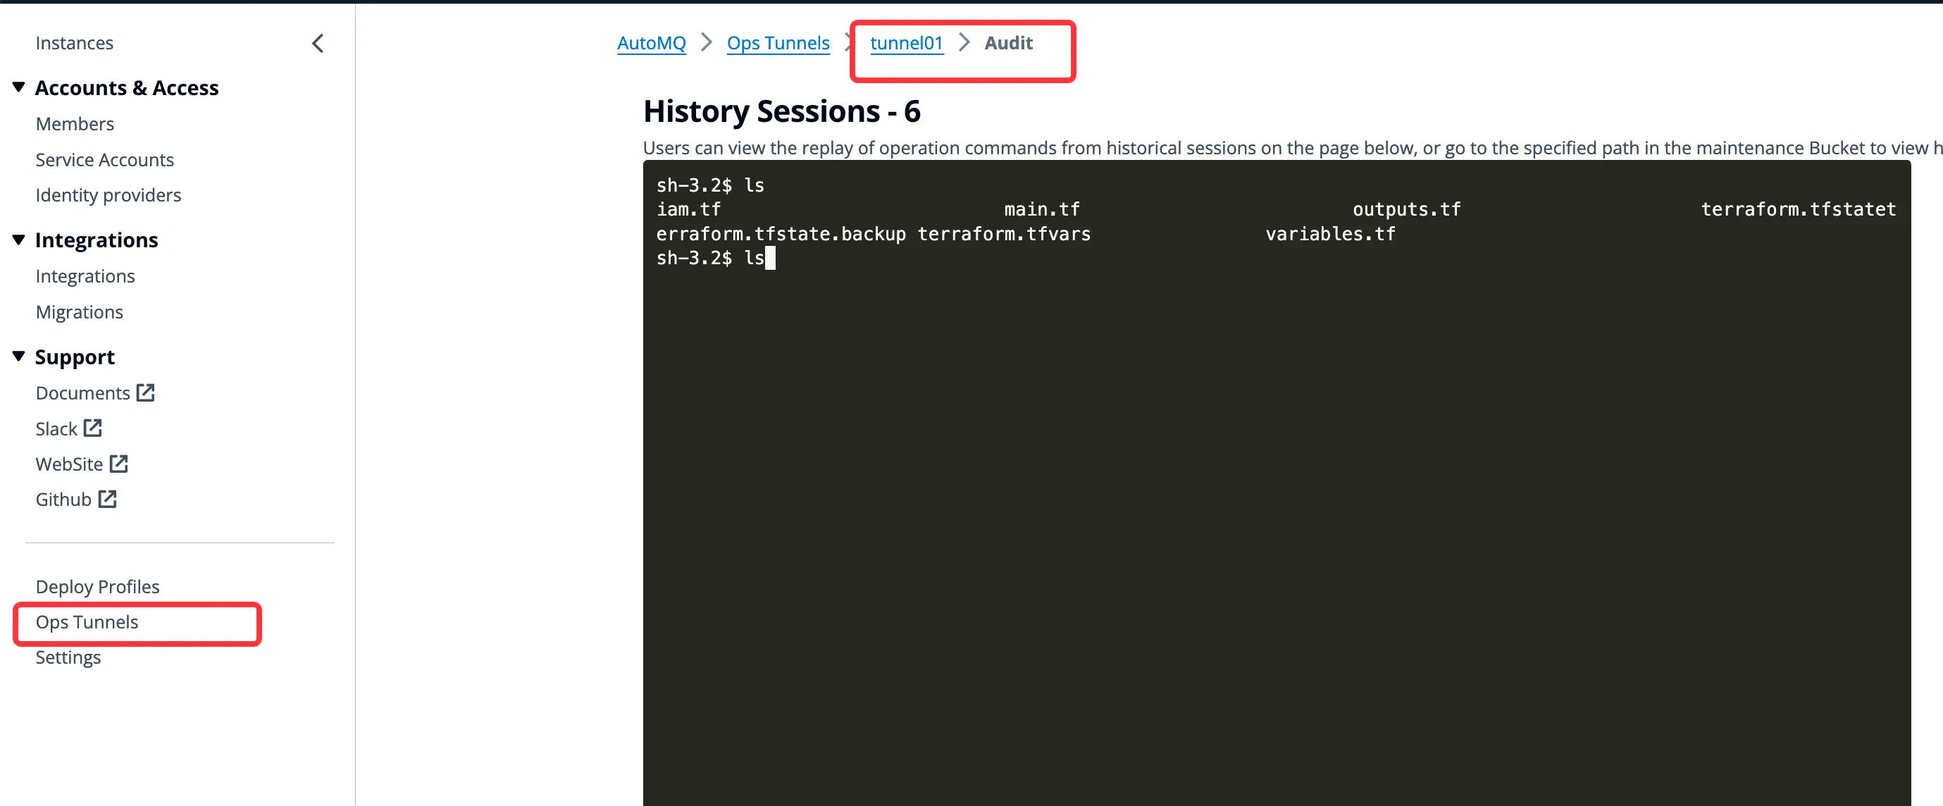Go to Service Accounts
Image resolution: width=1943 pixels, height=806 pixels.
[x=104, y=159]
